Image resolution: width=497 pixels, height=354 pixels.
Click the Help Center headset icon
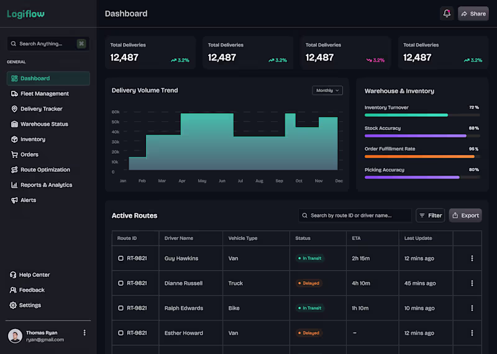coord(13,274)
